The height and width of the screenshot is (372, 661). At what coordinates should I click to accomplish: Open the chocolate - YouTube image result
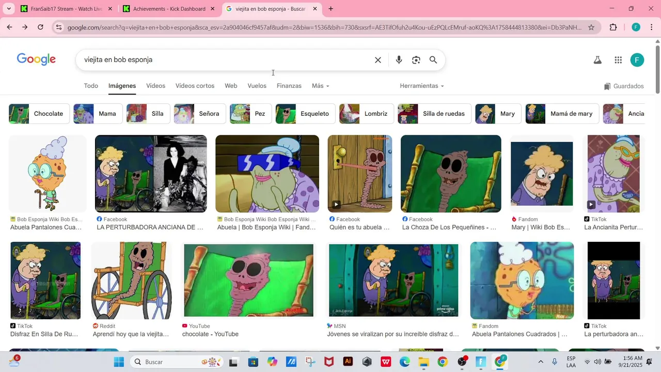(x=249, y=281)
